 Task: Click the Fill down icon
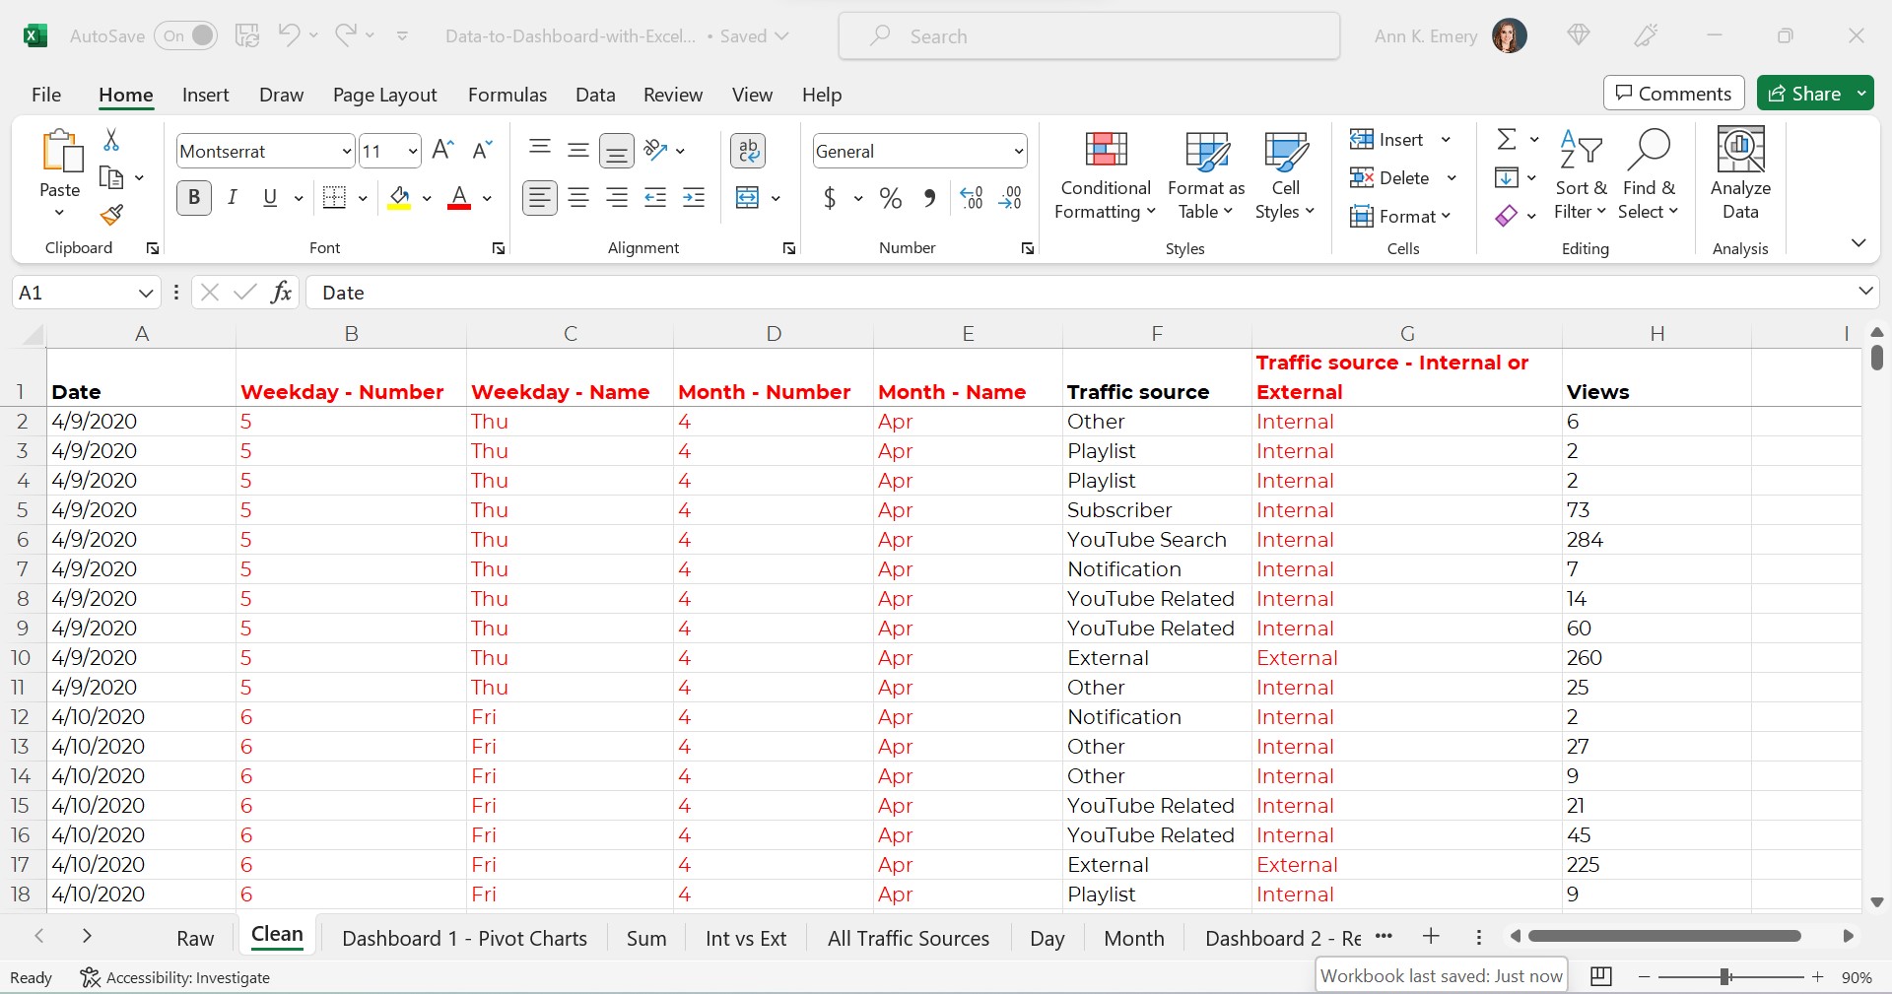(1507, 177)
